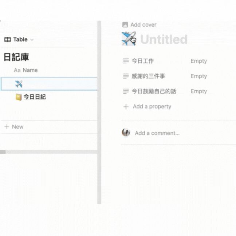This screenshot has width=236, height=236.
Task: Click the Empty value for 今日工作
Action: [x=199, y=61]
